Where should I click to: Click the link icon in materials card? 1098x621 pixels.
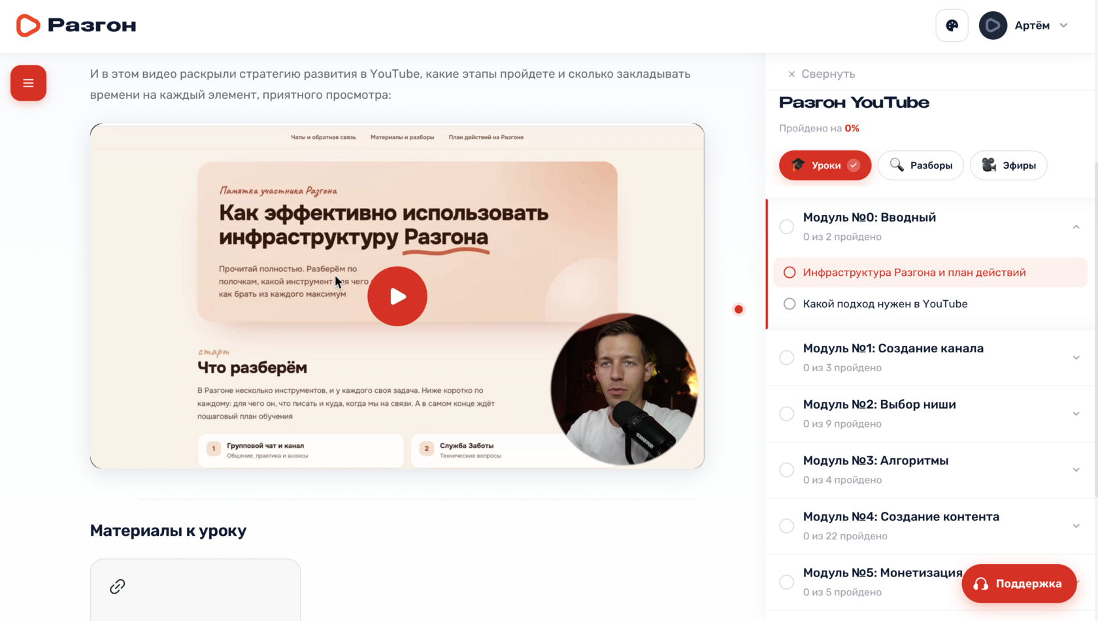(x=117, y=586)
